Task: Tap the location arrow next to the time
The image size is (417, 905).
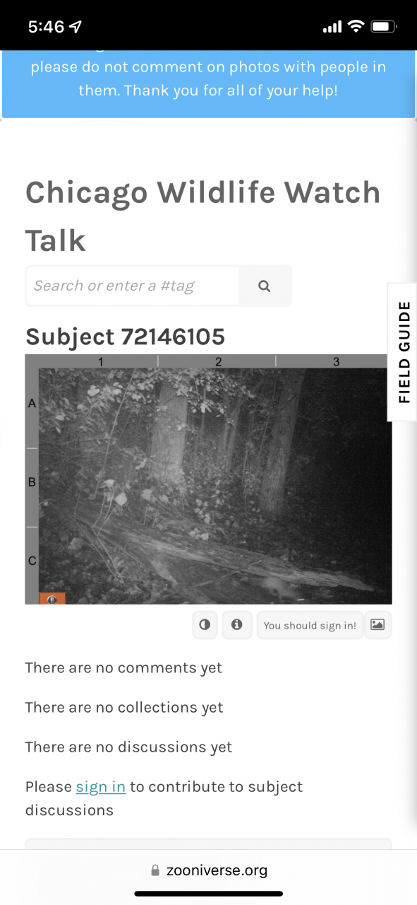Action: click(x=75, y=27)
